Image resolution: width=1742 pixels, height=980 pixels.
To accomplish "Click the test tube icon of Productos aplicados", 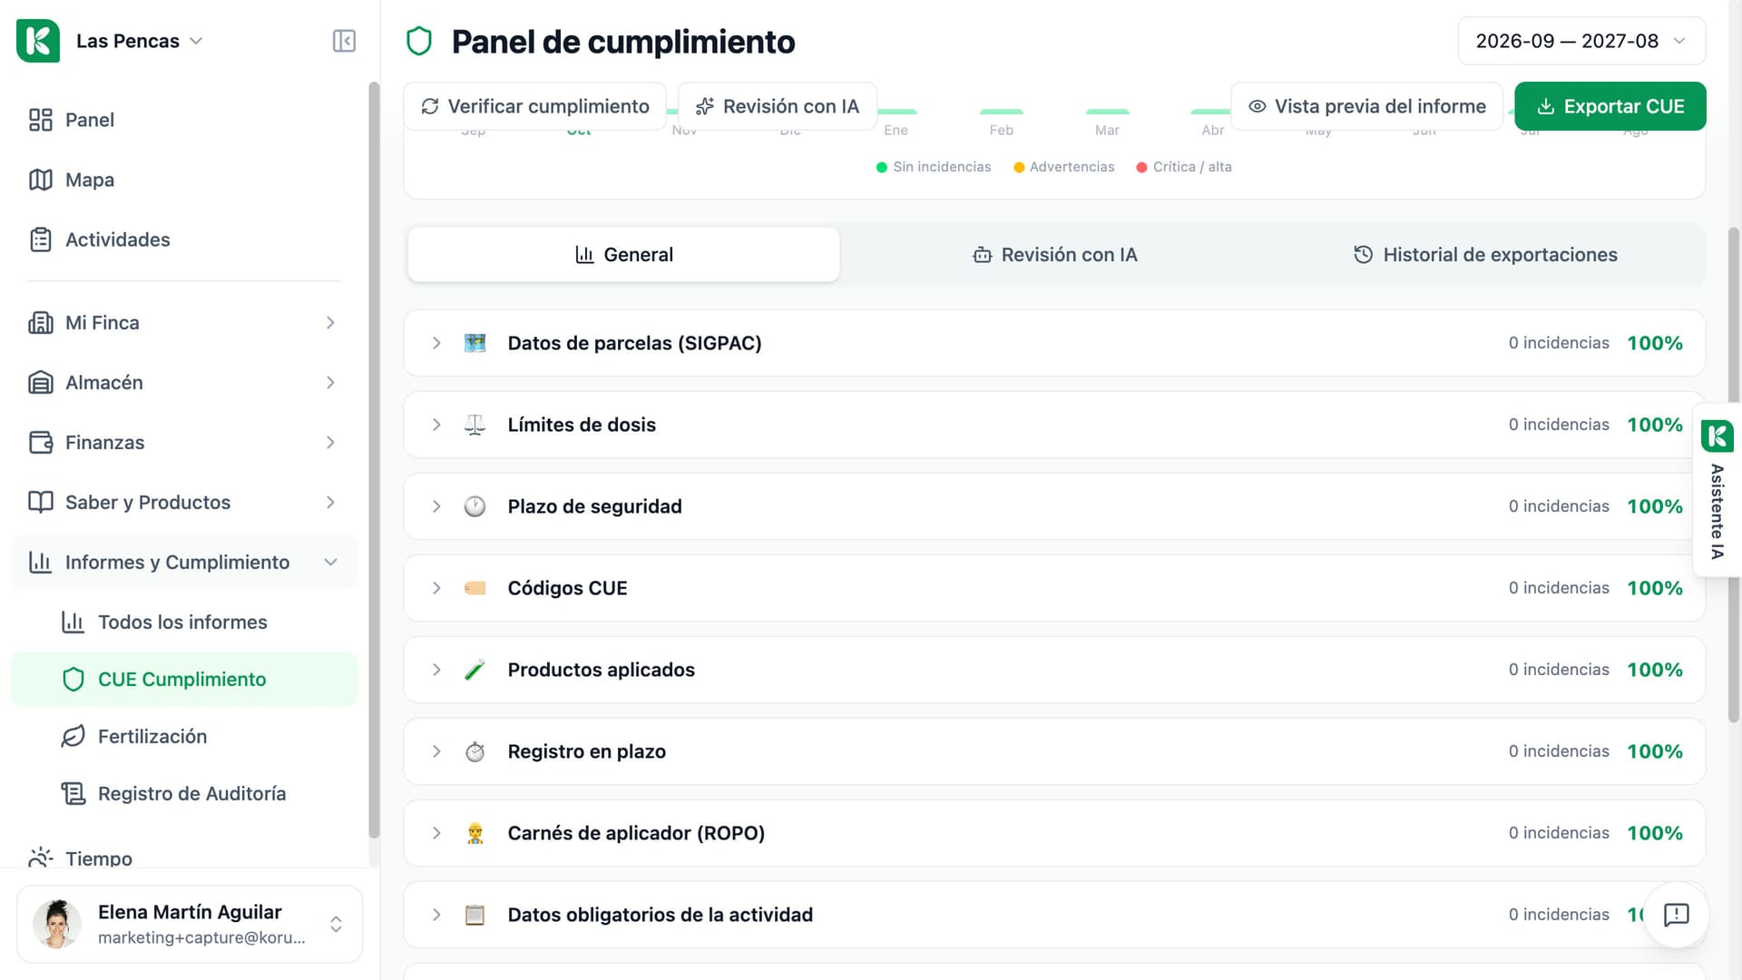I will coord(475,670).
